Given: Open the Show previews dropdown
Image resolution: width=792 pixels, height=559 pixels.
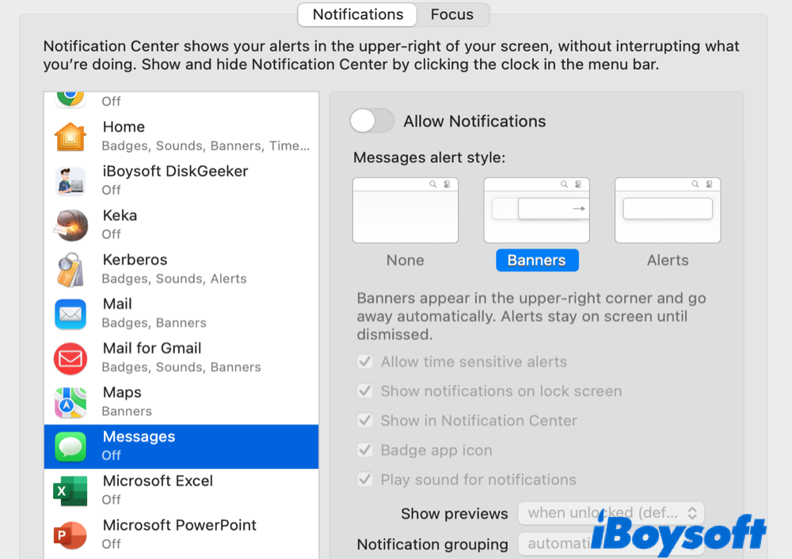Looking at the screenshot, I should click(x=611, y=513).
